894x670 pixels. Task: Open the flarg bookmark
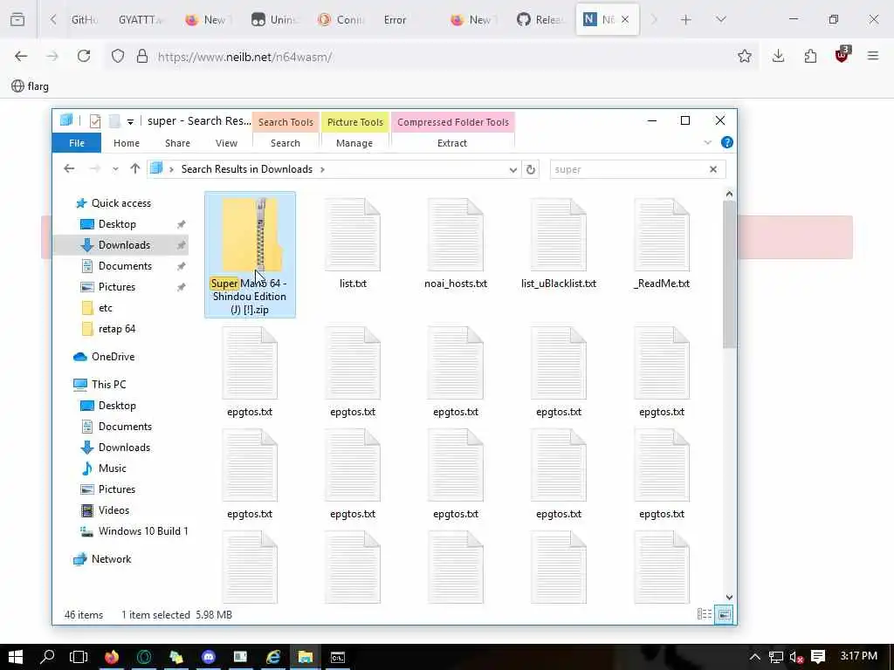(x=31, y=86)
